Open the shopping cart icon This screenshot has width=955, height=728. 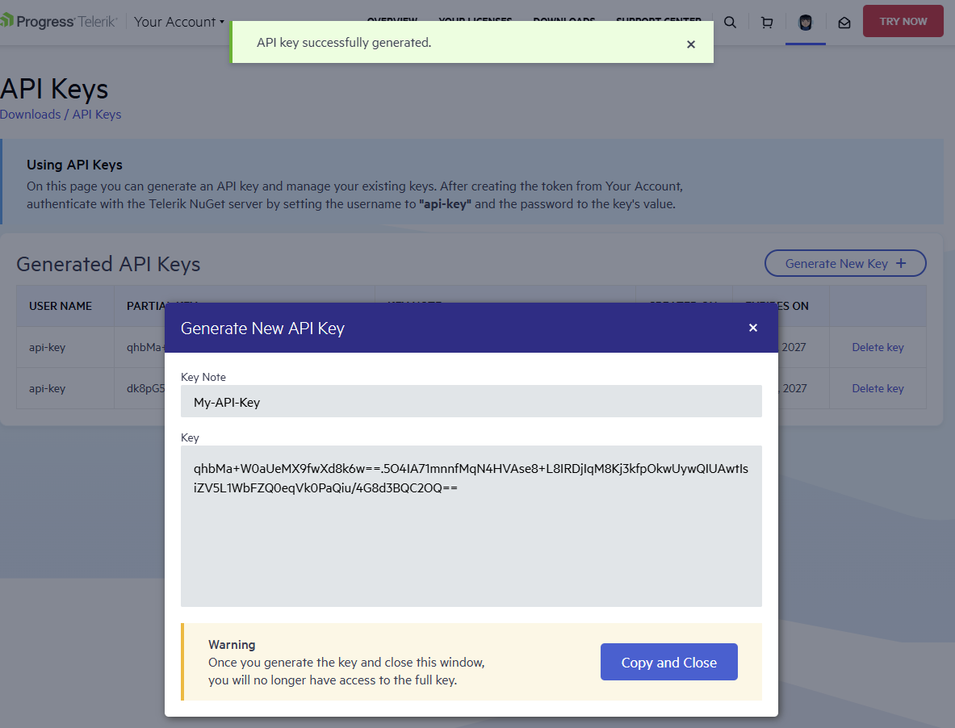click(x=766, y=23)
